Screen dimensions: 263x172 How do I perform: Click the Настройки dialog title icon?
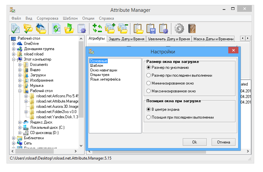[x=91, y=51]
